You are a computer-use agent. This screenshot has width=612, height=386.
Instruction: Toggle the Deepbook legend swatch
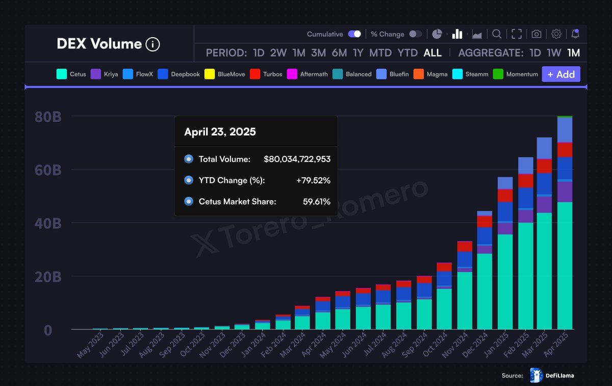[x=163, y=74]
